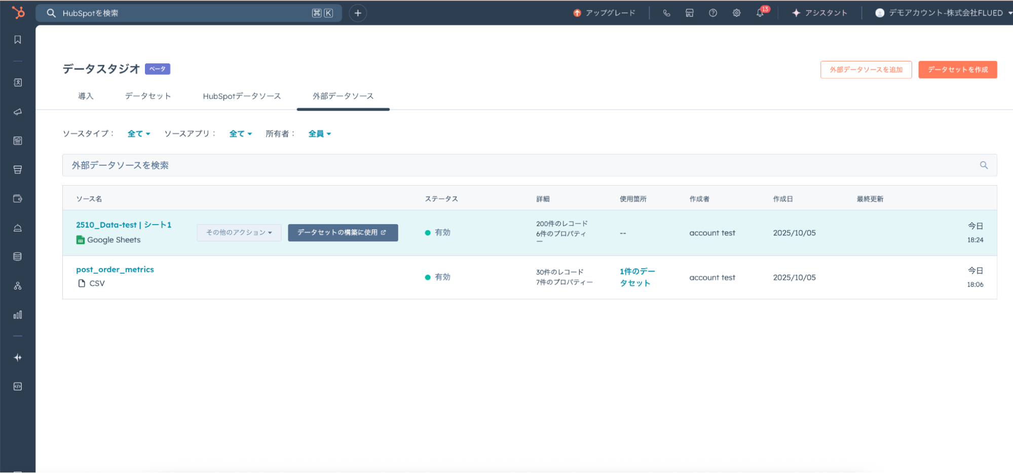
Task: Open the bookmarks icon in sidebar
Action: (x=18, y=40)
